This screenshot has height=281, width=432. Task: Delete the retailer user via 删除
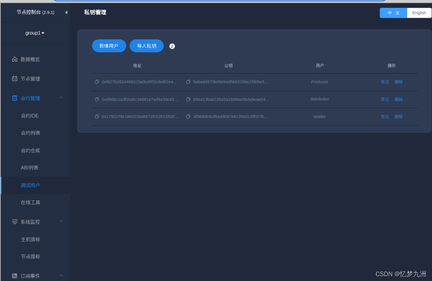[398, 117]
